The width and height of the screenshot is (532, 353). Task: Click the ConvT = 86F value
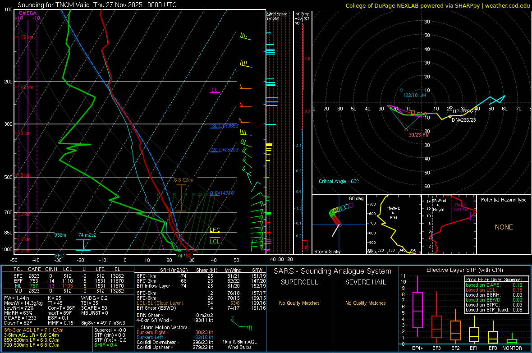coord(61,308)
